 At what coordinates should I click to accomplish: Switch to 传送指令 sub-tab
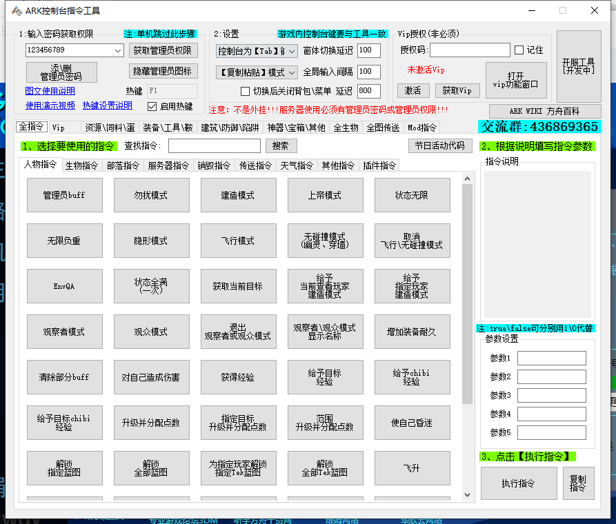pyautogui.click(x=256, y=165)
